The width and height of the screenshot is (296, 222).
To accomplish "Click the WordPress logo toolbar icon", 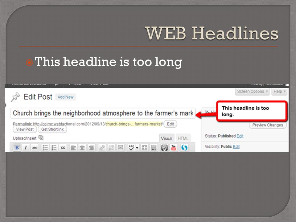I will point(164,148).
